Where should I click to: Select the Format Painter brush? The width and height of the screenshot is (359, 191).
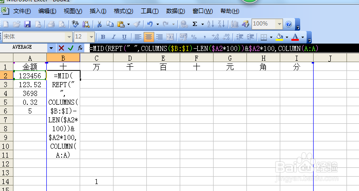click(x=137, y=24)
